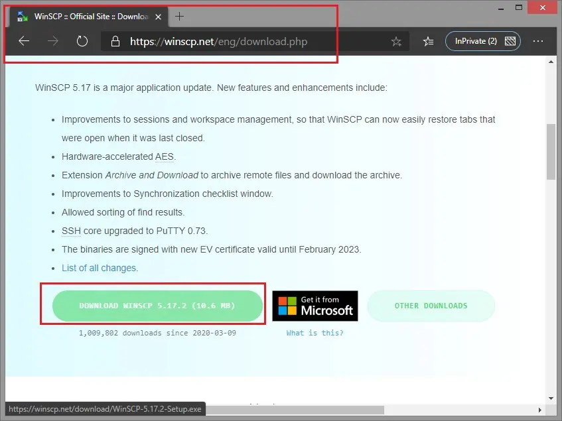
Task: Reload the page with the refresh icon
Action: (82, 41)
